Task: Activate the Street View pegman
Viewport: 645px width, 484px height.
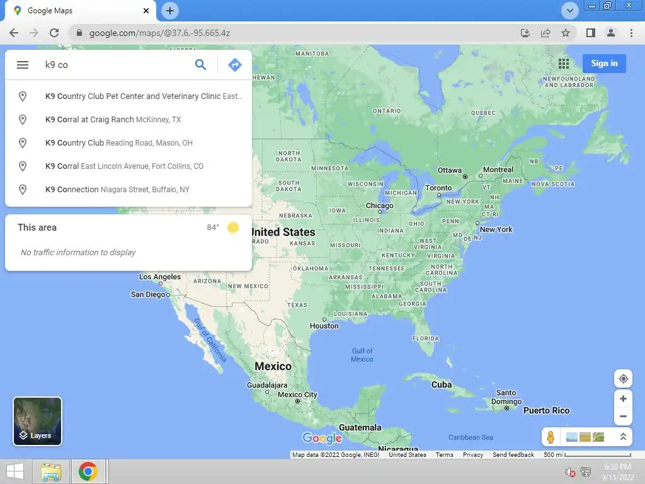Action: pyautogui.click(x=551, y=437)
